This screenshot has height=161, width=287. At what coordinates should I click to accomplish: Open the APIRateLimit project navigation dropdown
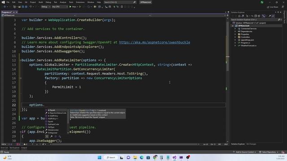[x=39, y=16]
